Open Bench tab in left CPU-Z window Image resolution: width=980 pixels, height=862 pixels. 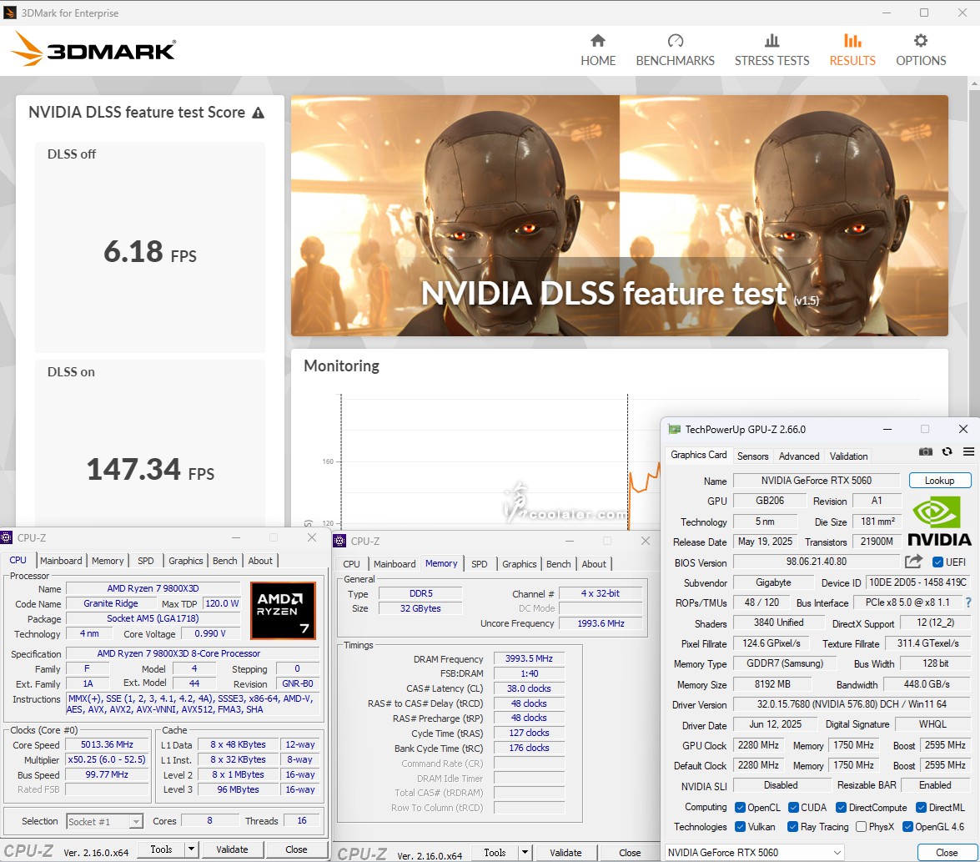click(x=225, y=561)
